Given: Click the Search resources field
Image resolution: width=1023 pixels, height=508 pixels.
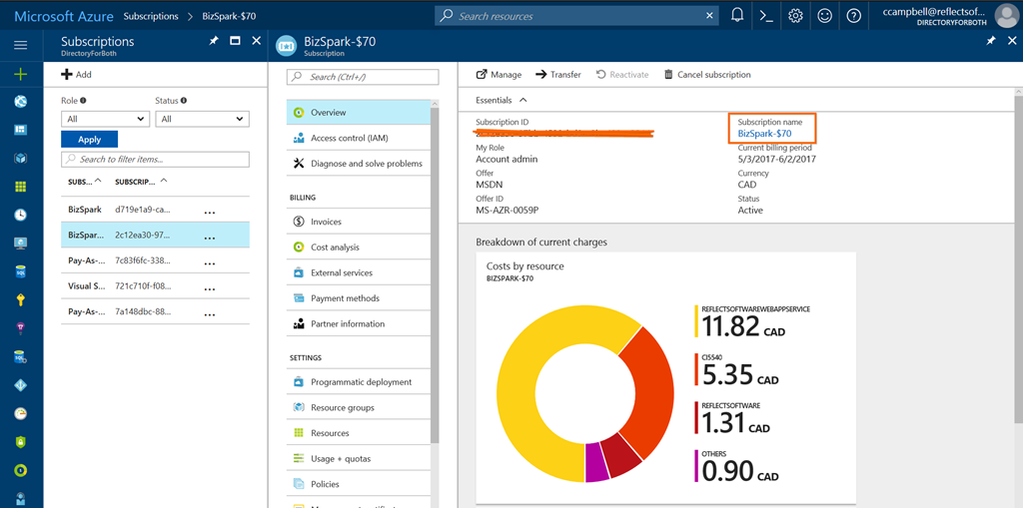Looking at the screenshot, I should (x=576, y=16).
